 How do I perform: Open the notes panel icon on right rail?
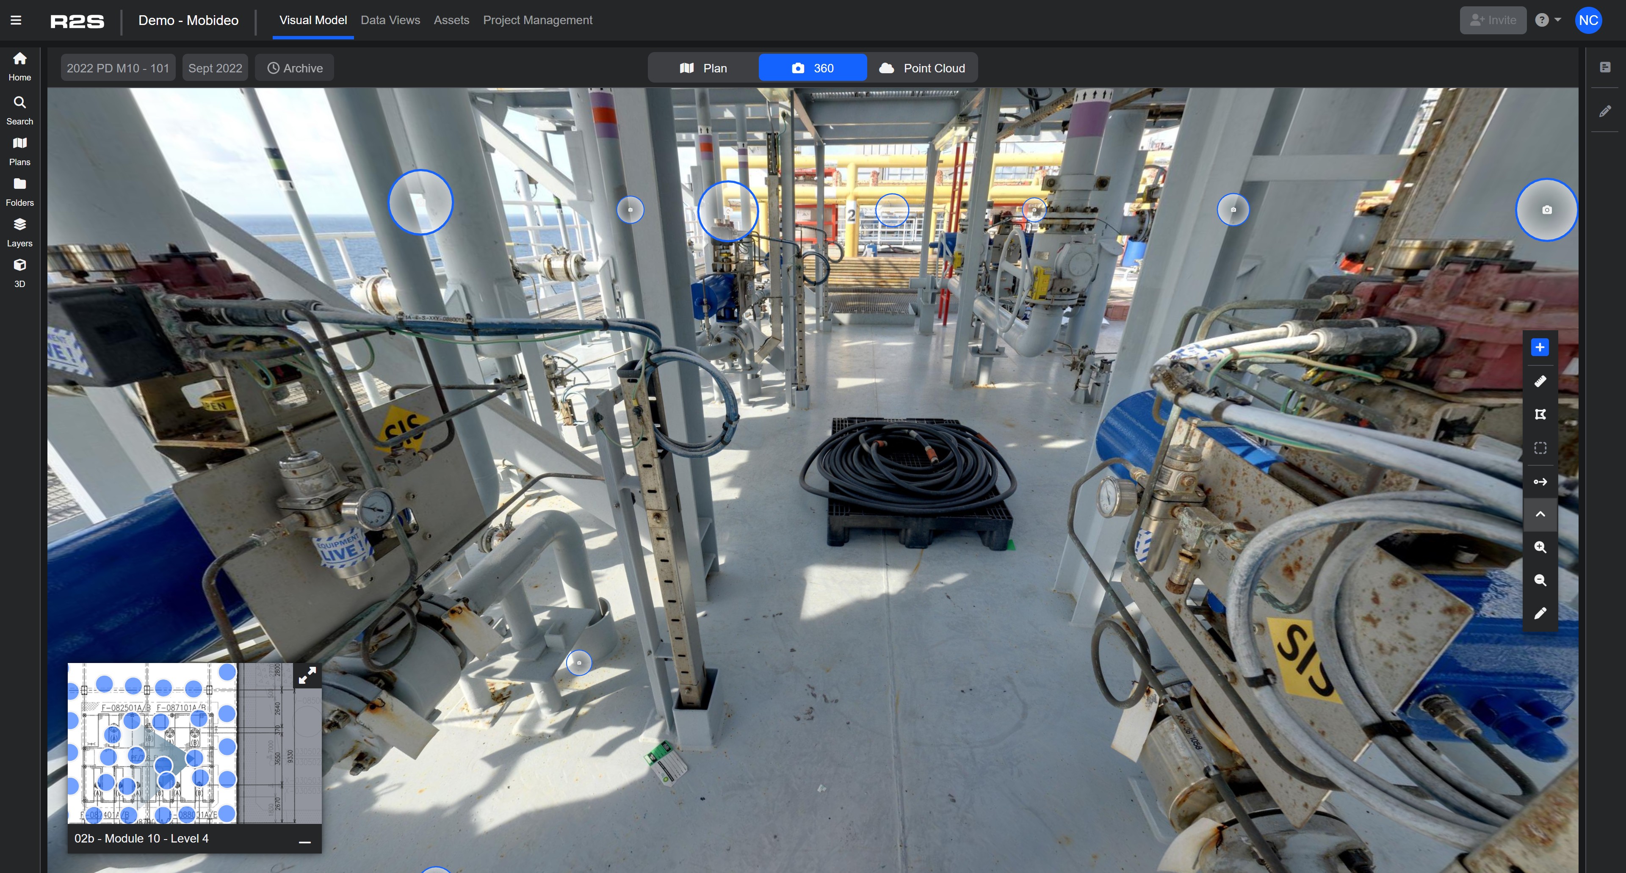click(x=1605, y=67)
